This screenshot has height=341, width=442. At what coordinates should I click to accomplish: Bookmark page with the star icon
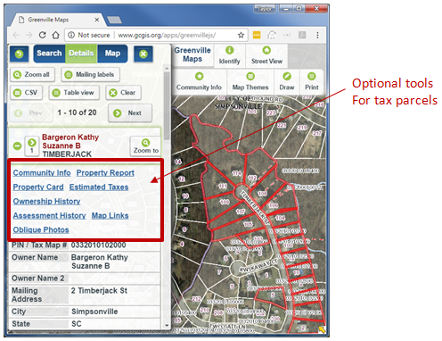[x=241, y=35]
